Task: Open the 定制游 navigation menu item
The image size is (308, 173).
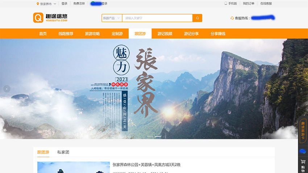Action: [x=117, y=34]
